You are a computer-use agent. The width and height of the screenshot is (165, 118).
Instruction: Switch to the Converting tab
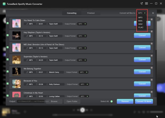[72, 13]
